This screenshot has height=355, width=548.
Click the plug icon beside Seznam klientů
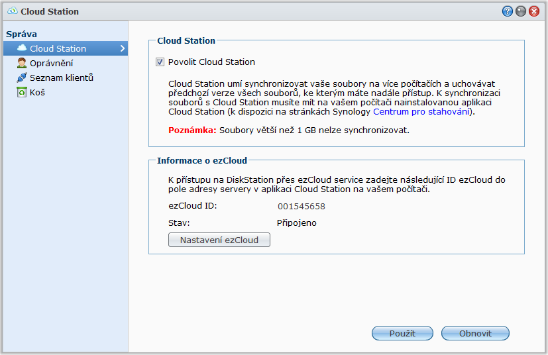coord(22,77)
